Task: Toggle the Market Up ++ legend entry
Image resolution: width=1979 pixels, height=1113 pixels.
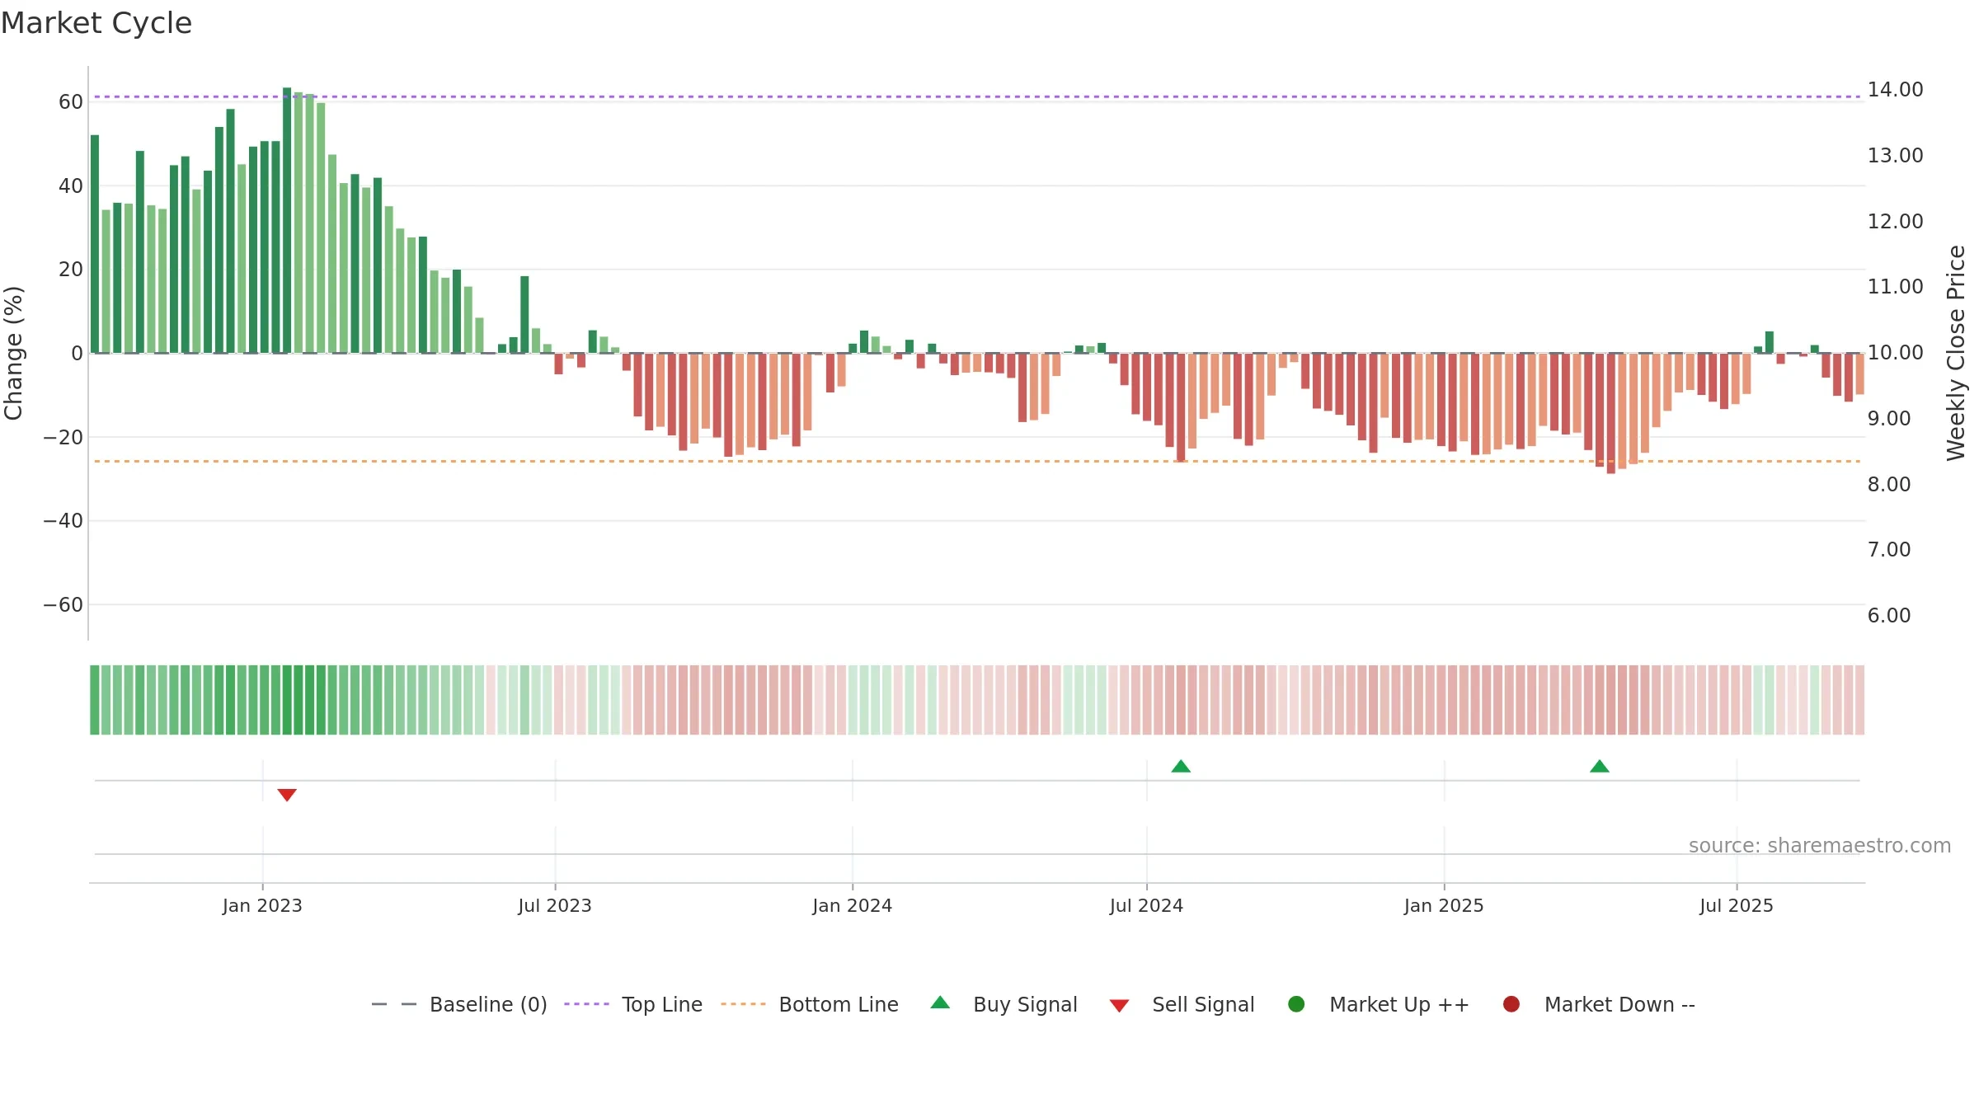Action: [x=1379, y=1004]
